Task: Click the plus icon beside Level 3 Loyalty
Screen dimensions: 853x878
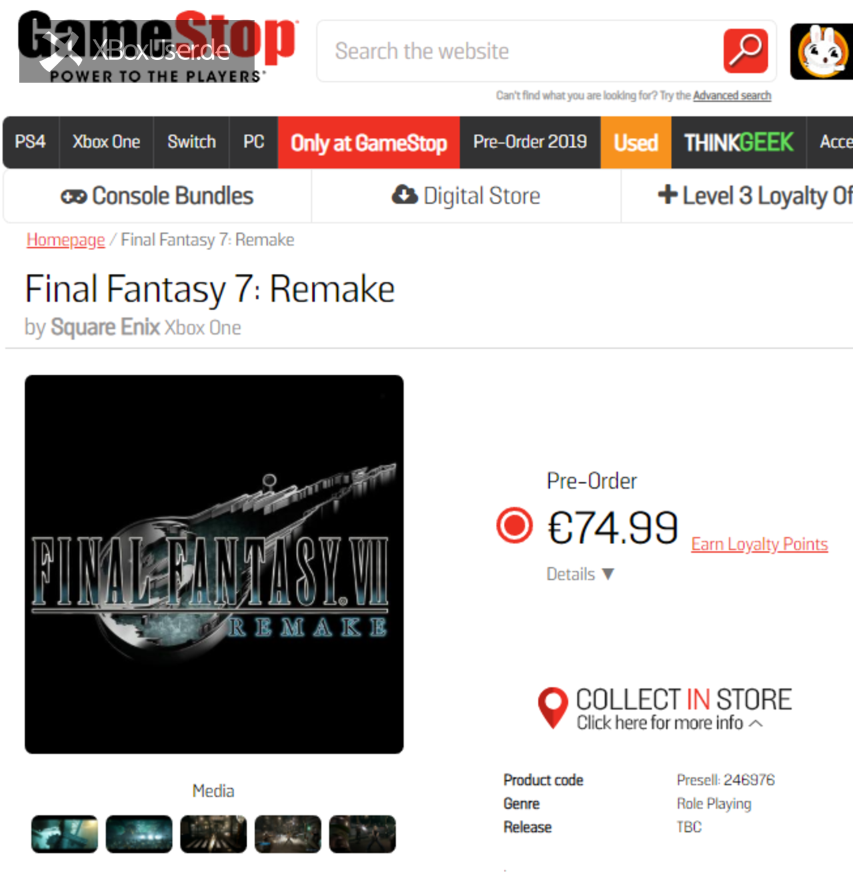Action: tap(667, 194)
